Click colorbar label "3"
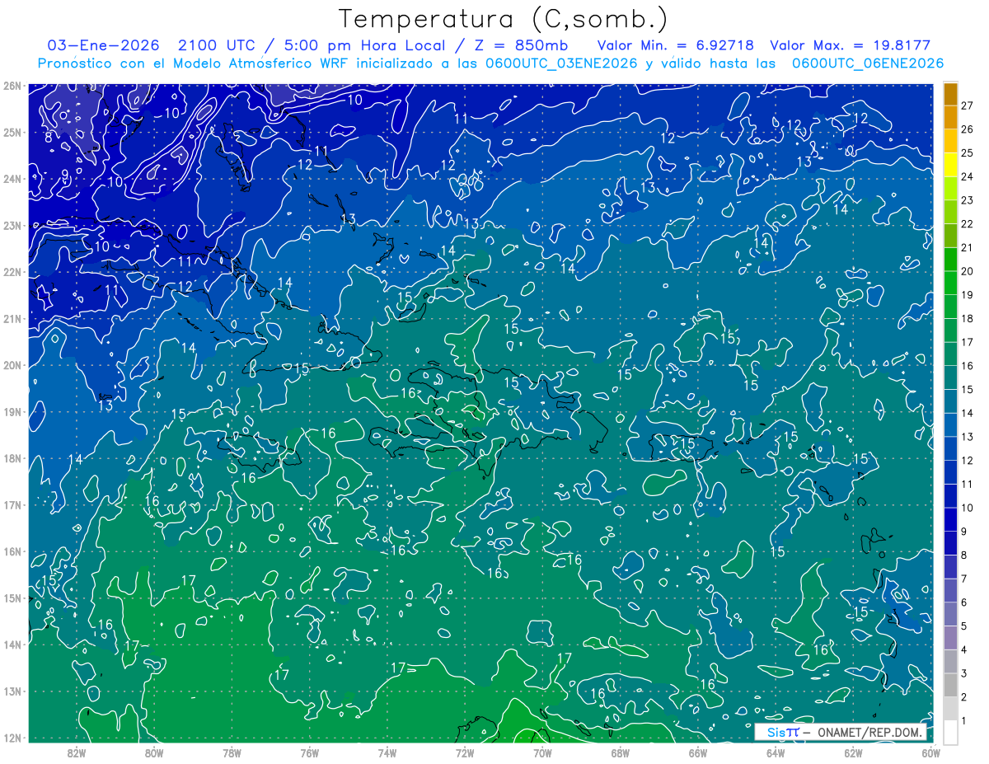This screenshot has width=989, height=764. pos(964,673)
